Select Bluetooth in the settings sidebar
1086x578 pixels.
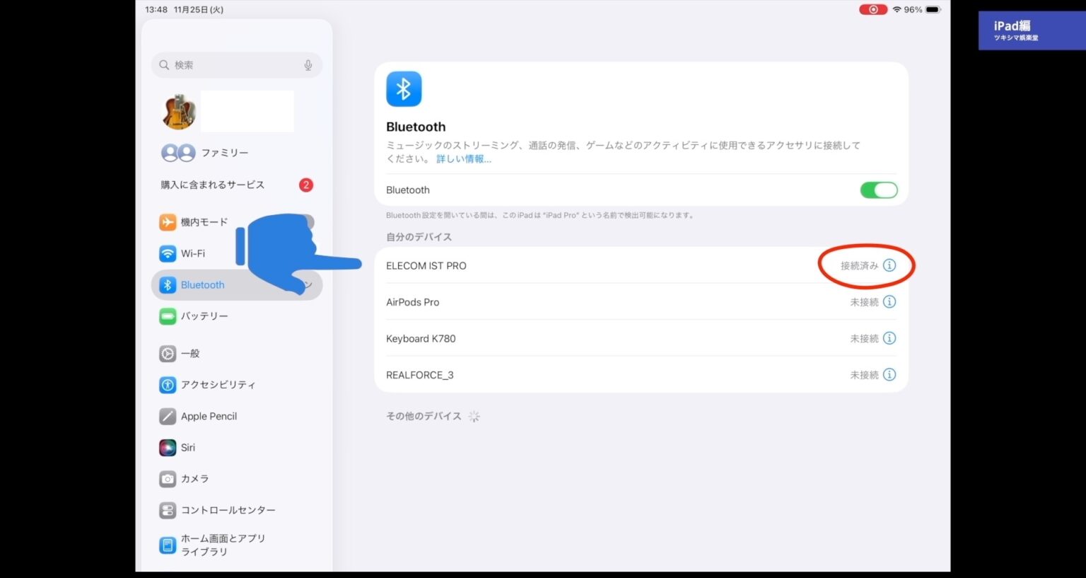point(202,285)
